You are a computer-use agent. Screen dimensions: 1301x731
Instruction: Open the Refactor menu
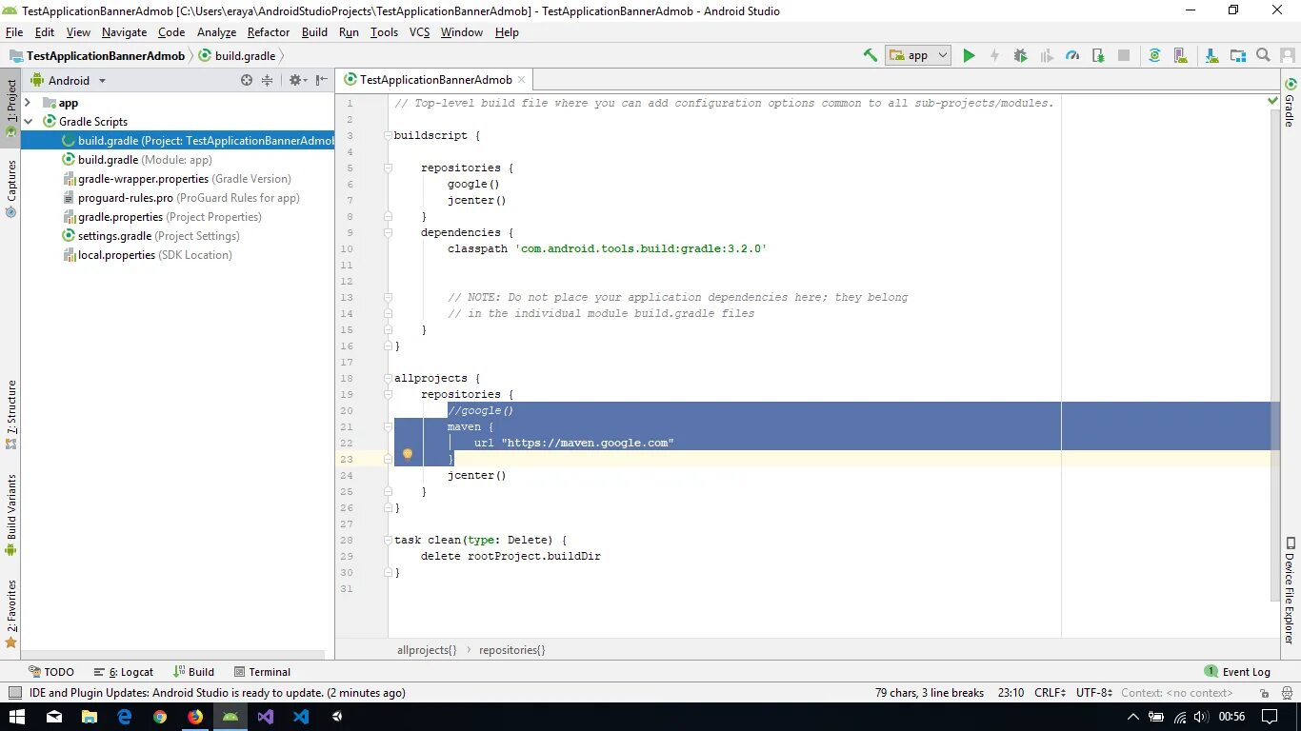point(269,32)
